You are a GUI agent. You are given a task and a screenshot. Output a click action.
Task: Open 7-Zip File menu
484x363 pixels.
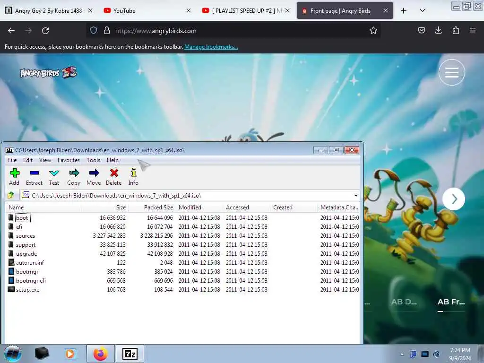pos(12,160)
